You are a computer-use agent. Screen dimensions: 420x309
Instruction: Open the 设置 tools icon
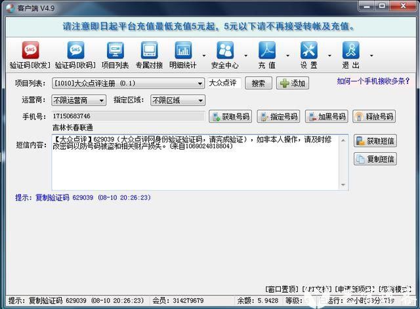(x=309, y=51)
